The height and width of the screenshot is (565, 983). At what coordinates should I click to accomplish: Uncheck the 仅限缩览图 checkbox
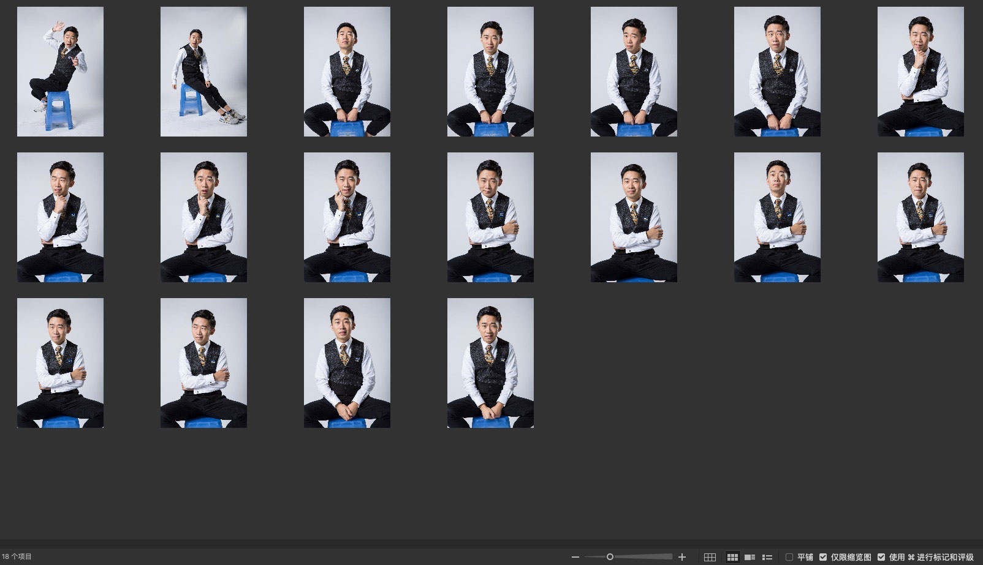823,557
